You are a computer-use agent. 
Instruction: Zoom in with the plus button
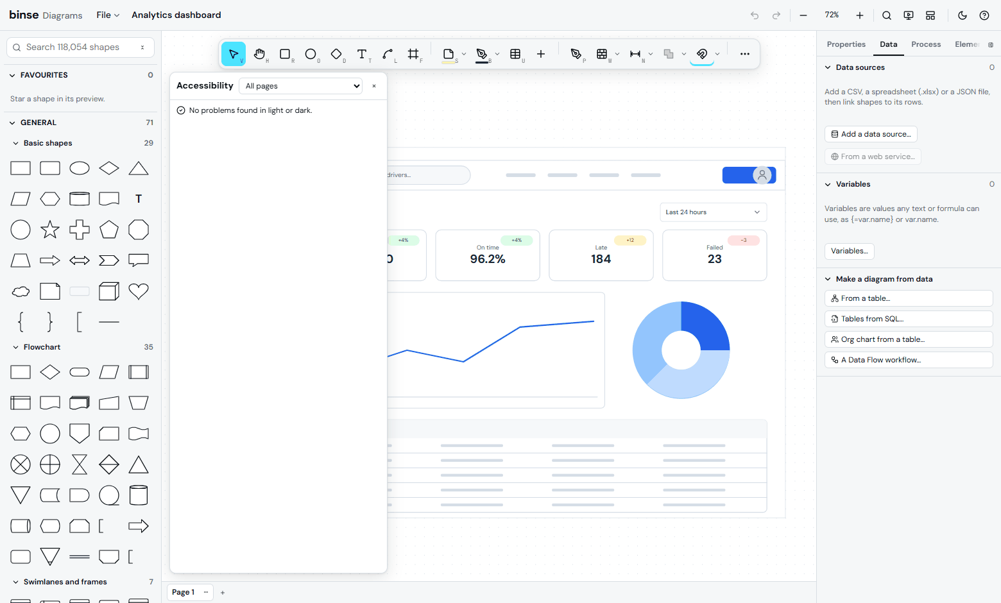pos(860,15)
